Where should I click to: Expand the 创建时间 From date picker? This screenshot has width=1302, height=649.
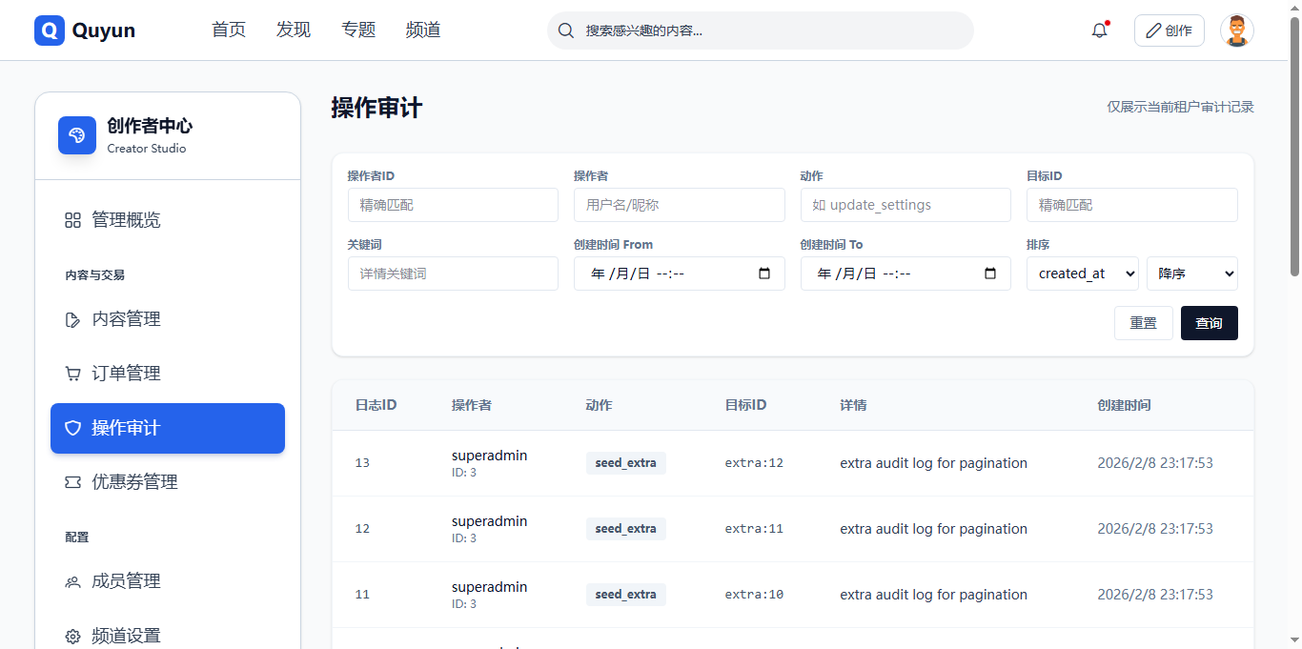click(x=763, y=273)
